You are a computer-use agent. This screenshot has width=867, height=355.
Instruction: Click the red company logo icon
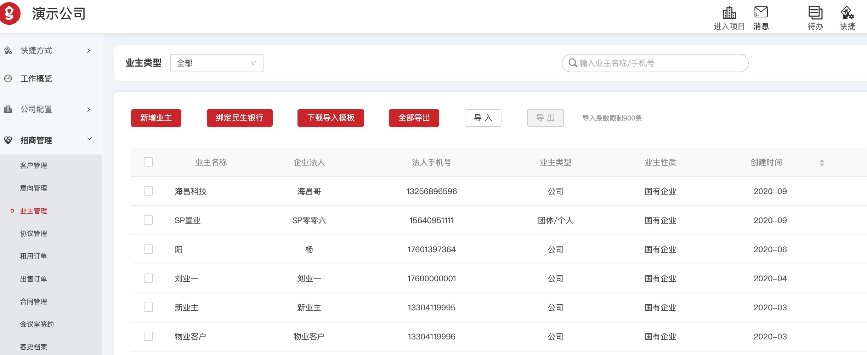(10, 13)
